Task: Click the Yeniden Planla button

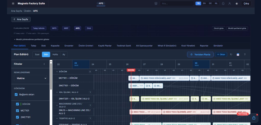Action: [200, 54]
